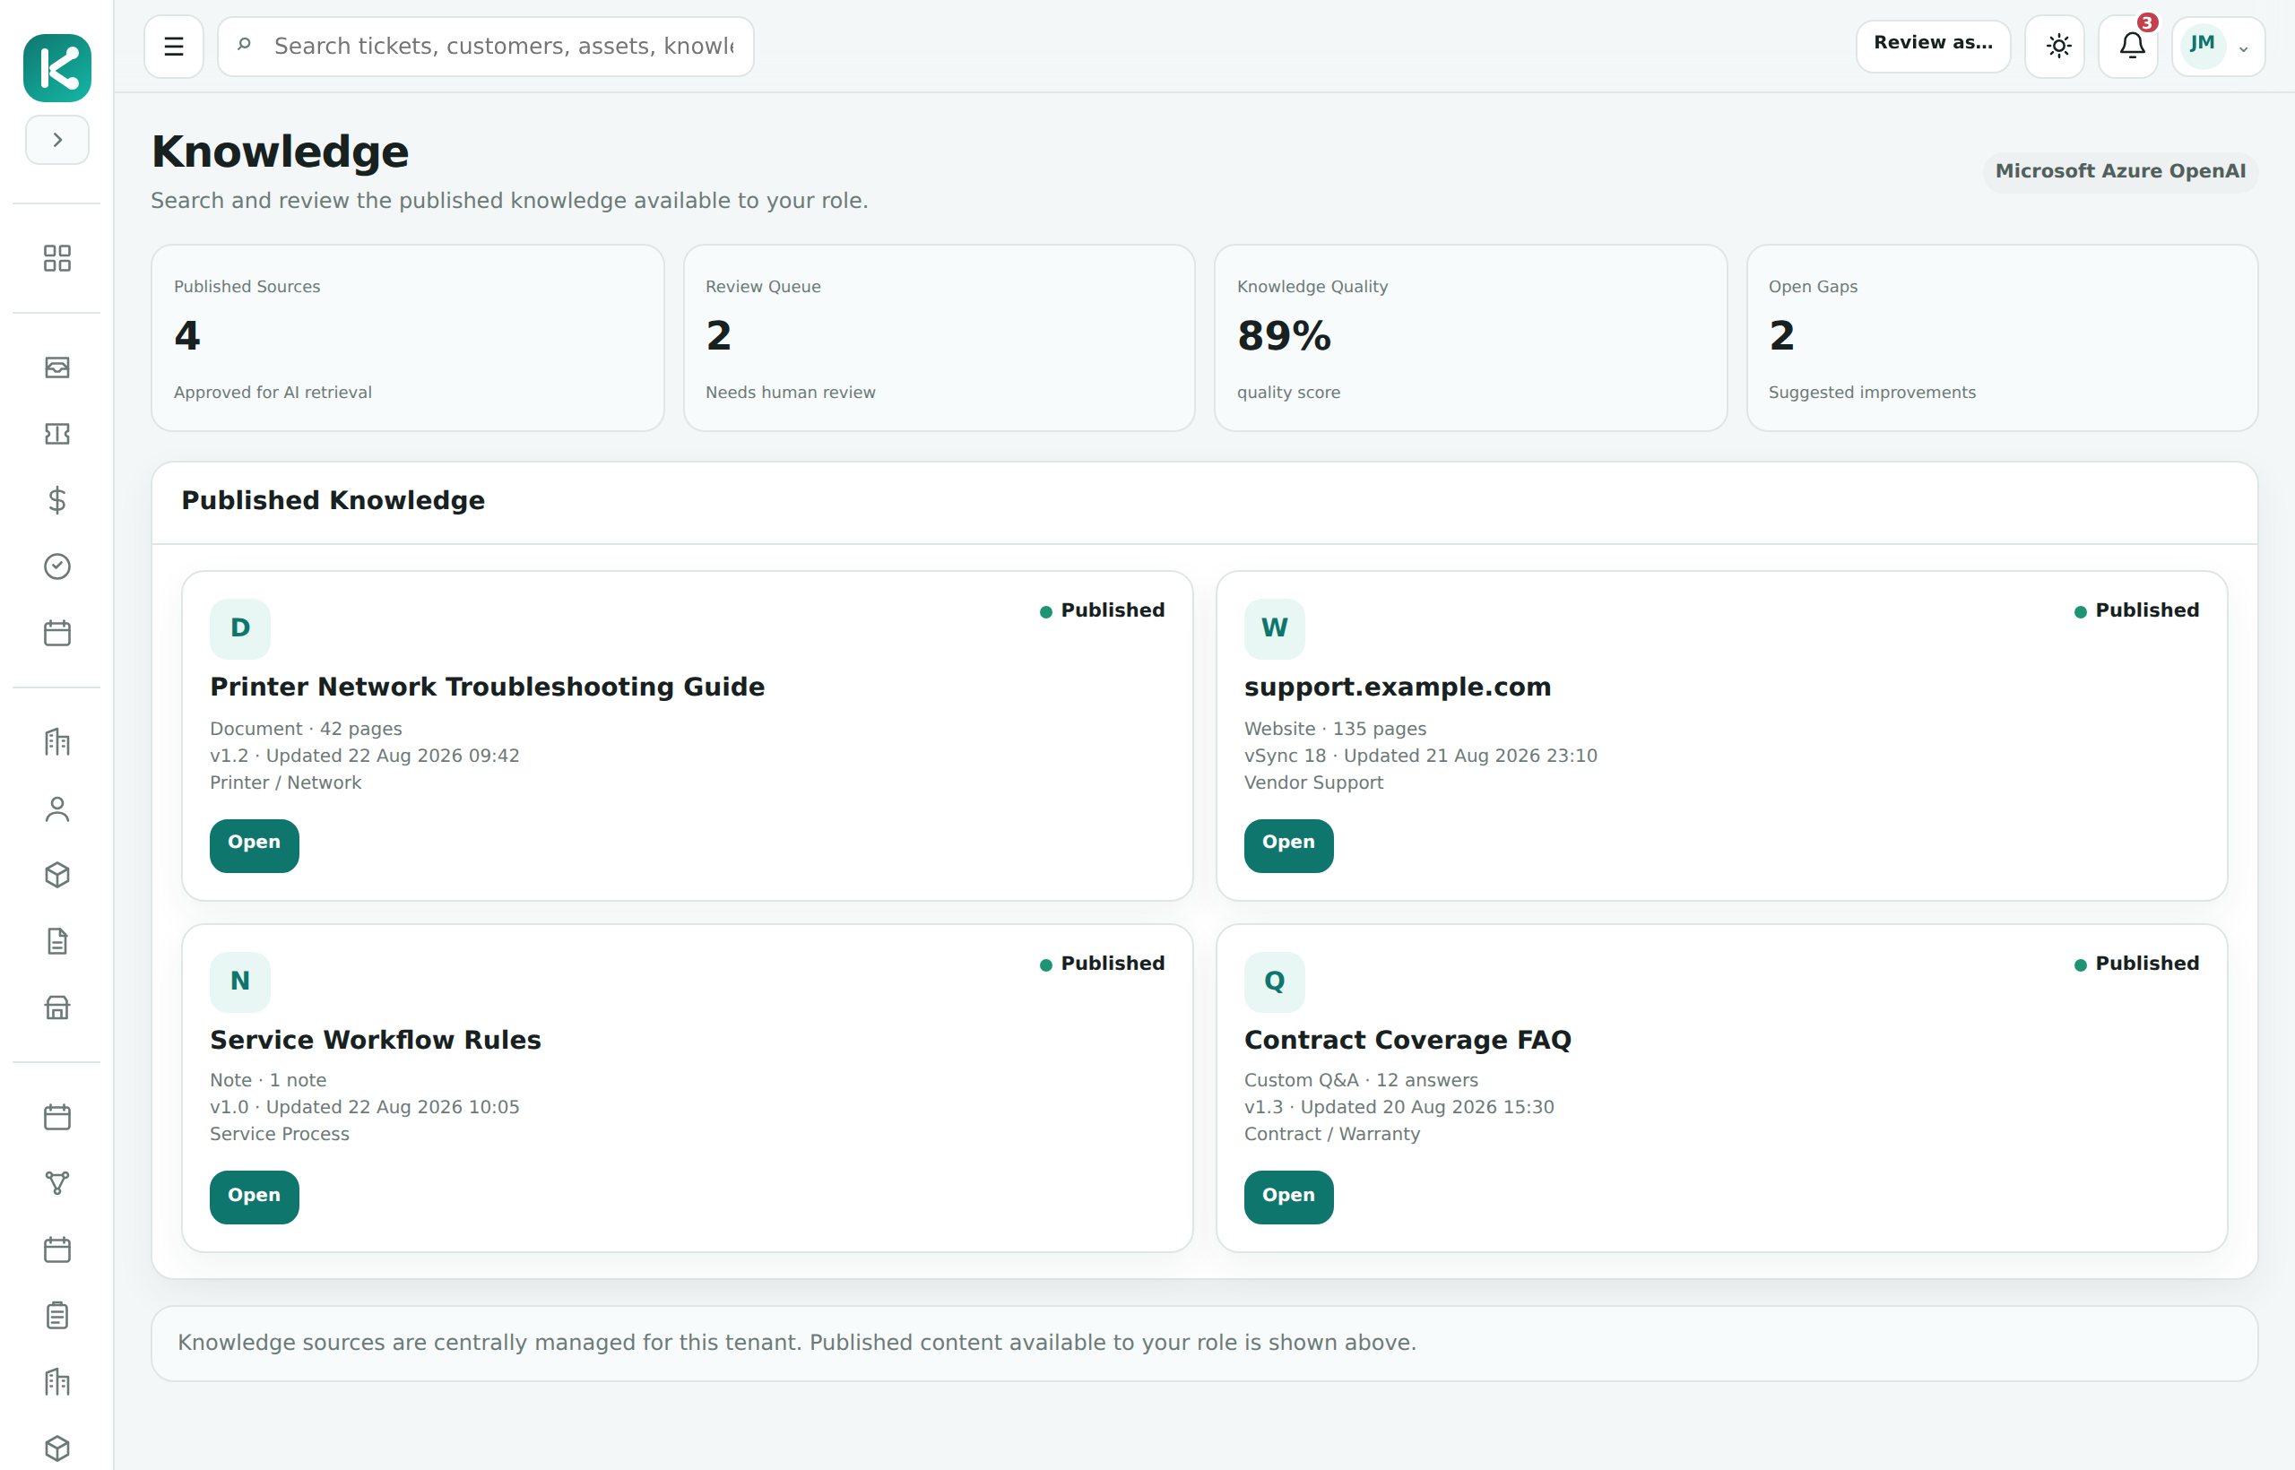The height and width of the screenshot is (1470, 2295).
Task: Click the Microsoft Azure OpenAI badge
Action: click(x=2119, y=172)
